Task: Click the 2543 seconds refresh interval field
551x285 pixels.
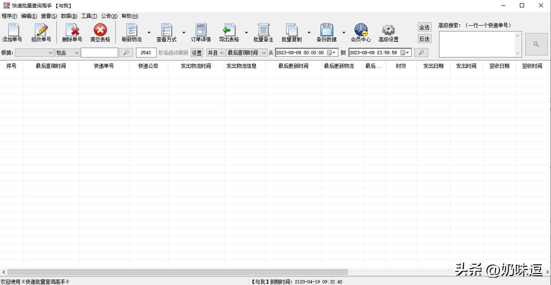Action: [x=146, y=53]
